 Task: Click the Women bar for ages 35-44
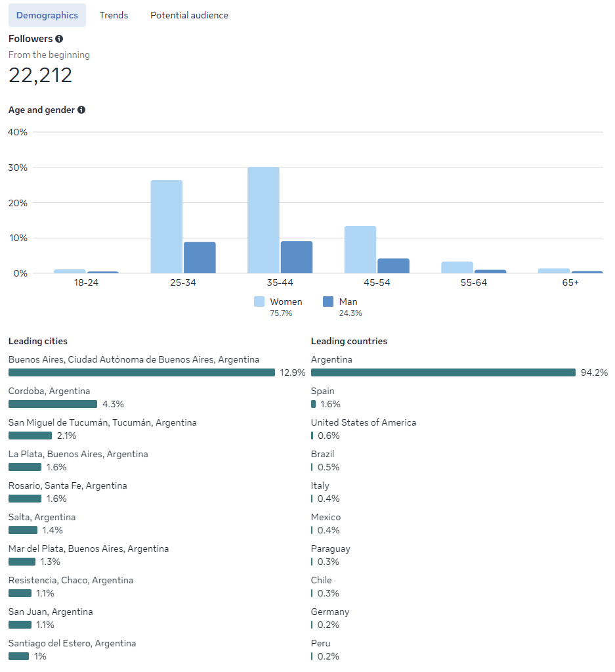[x=263, y=220]
